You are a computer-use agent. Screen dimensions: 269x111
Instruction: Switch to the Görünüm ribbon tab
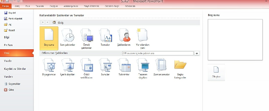(x=130, y=6)
